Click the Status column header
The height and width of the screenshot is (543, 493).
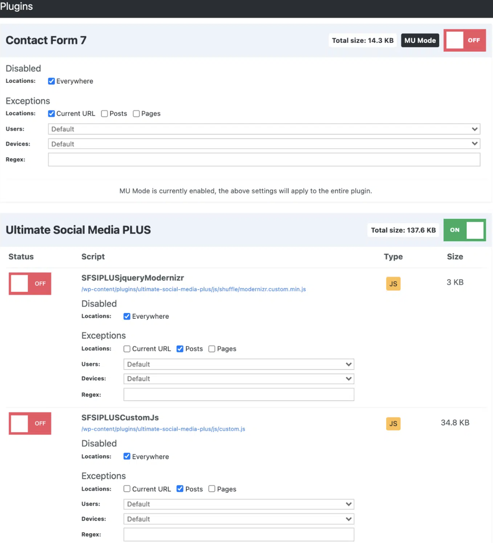(x=21, y=257)
